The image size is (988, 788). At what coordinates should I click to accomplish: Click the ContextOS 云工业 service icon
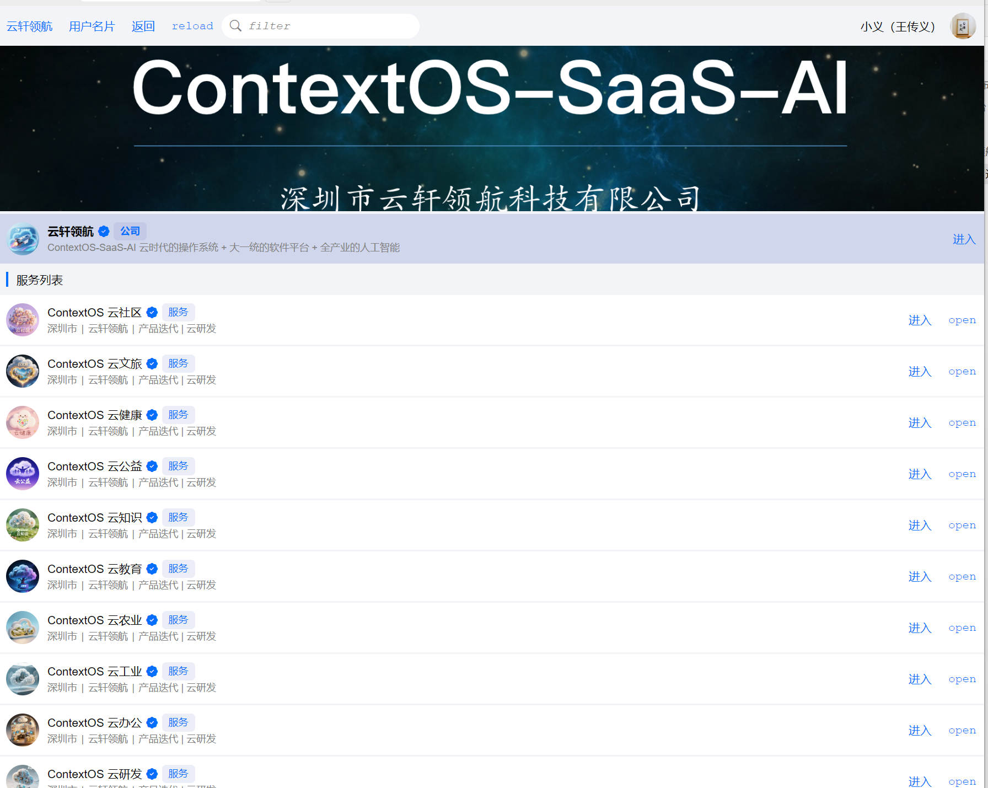click(x=23, y=679)
